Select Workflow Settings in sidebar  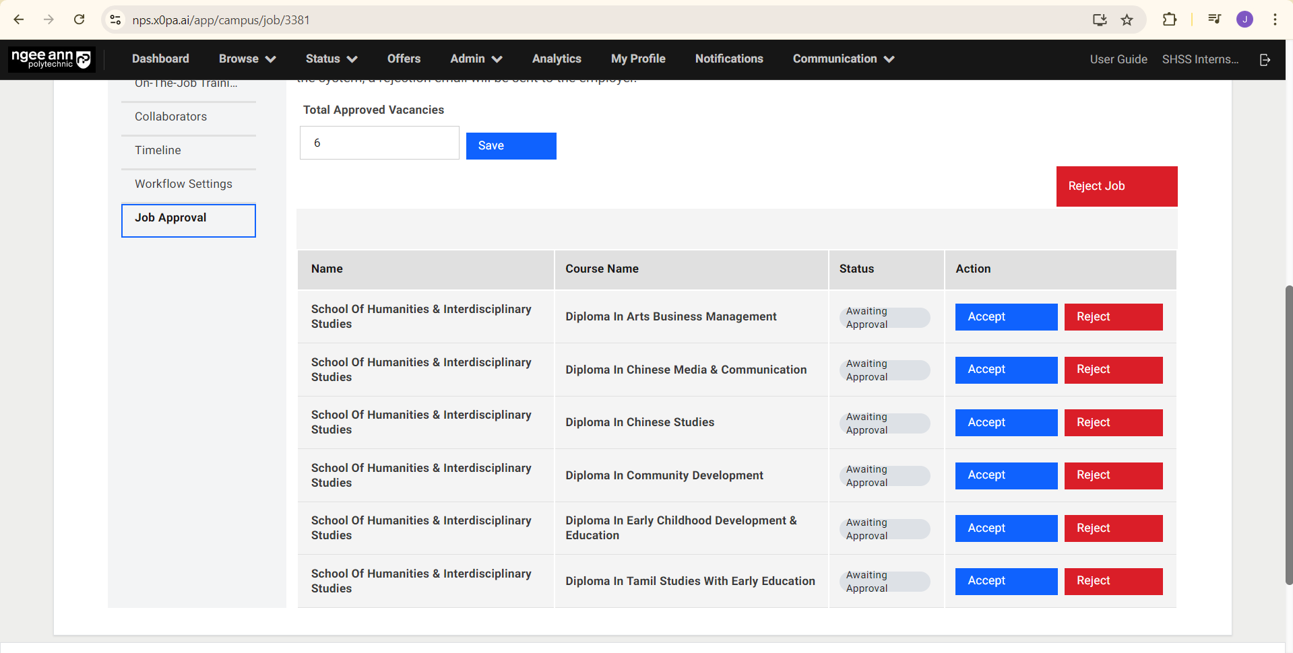coord(183,184)
